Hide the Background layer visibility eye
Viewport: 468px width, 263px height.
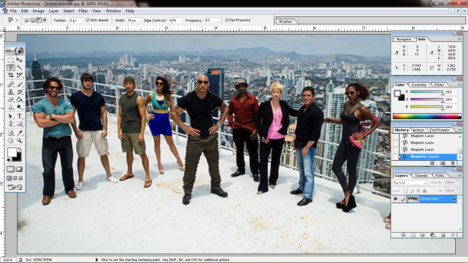395,199
